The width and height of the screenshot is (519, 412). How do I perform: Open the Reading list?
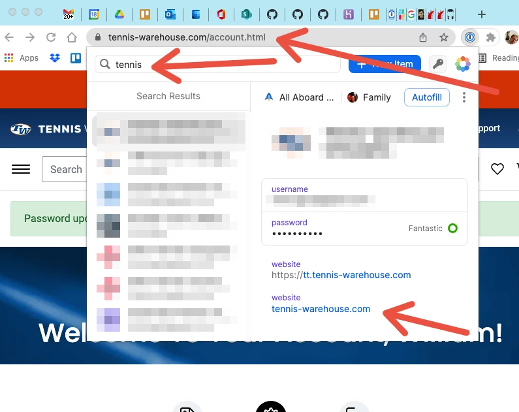pos(499,58)
